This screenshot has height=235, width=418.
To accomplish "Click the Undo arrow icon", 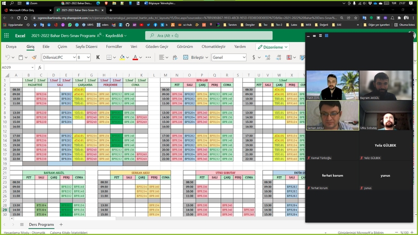I will tap(8, 58).
